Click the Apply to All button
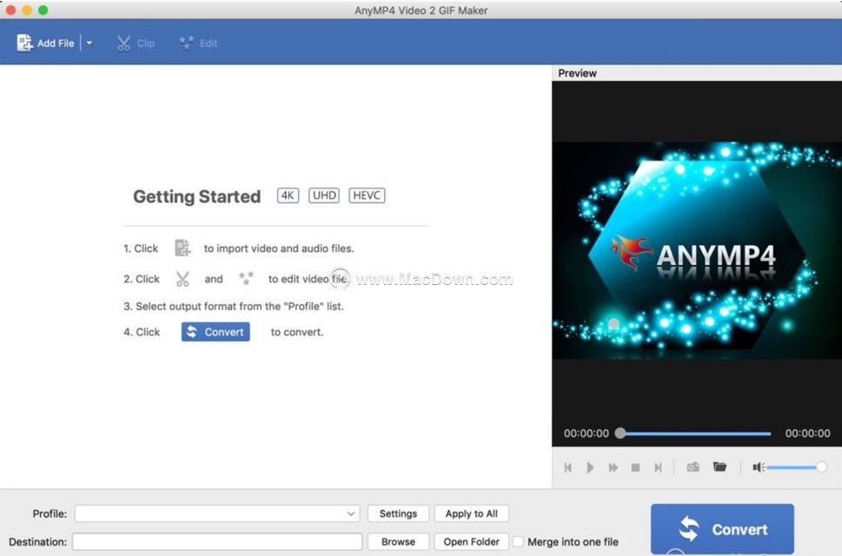The image size is (842, 556). pos(472,513)
